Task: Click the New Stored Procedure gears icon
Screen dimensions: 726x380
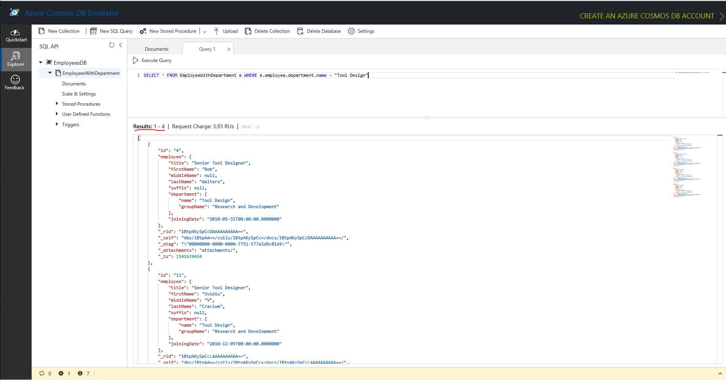Action: coord(143,31)
